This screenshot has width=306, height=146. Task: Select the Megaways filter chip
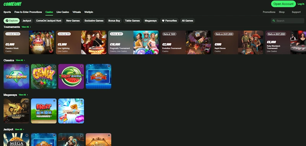150,21
